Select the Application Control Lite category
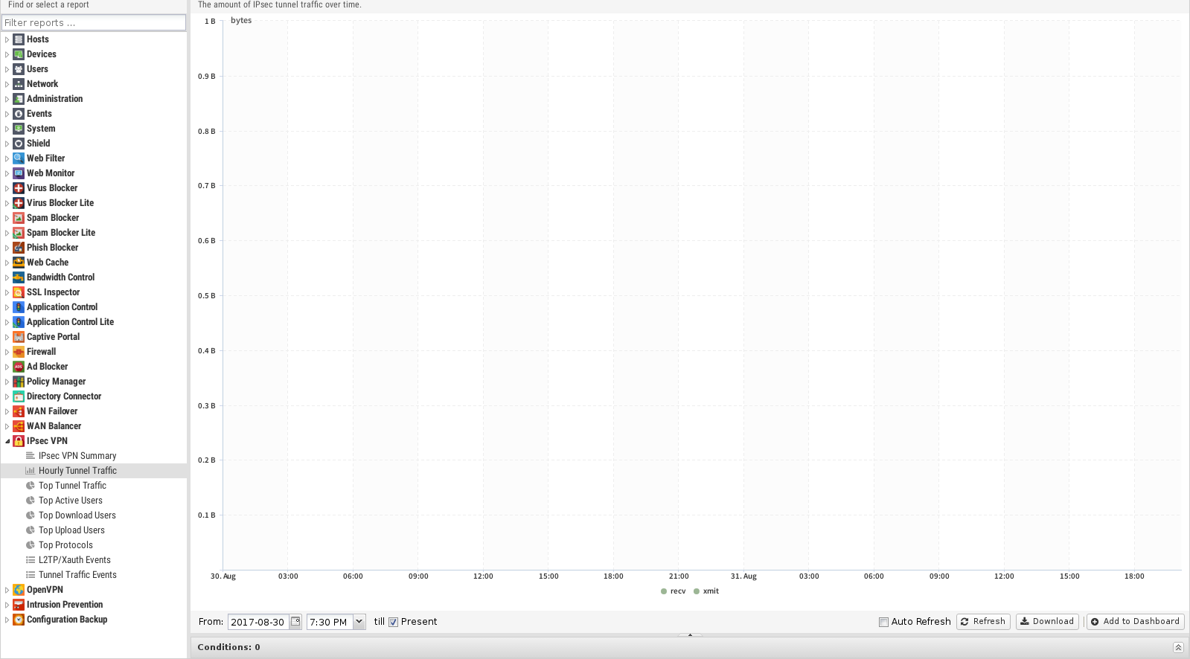 click(70, 322)
